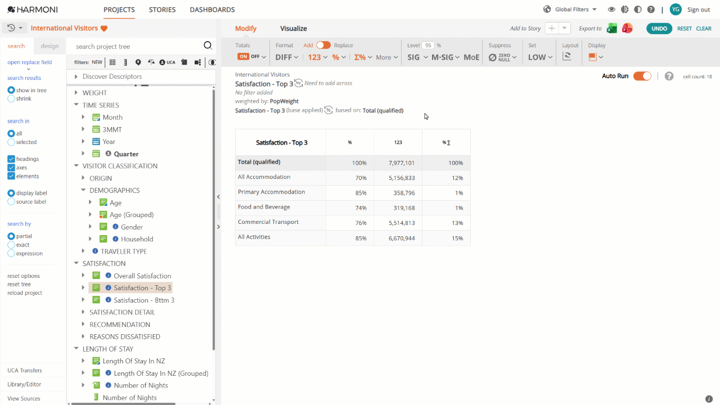Click the reload project link
The image size is (720, 405).
[25, 292]
